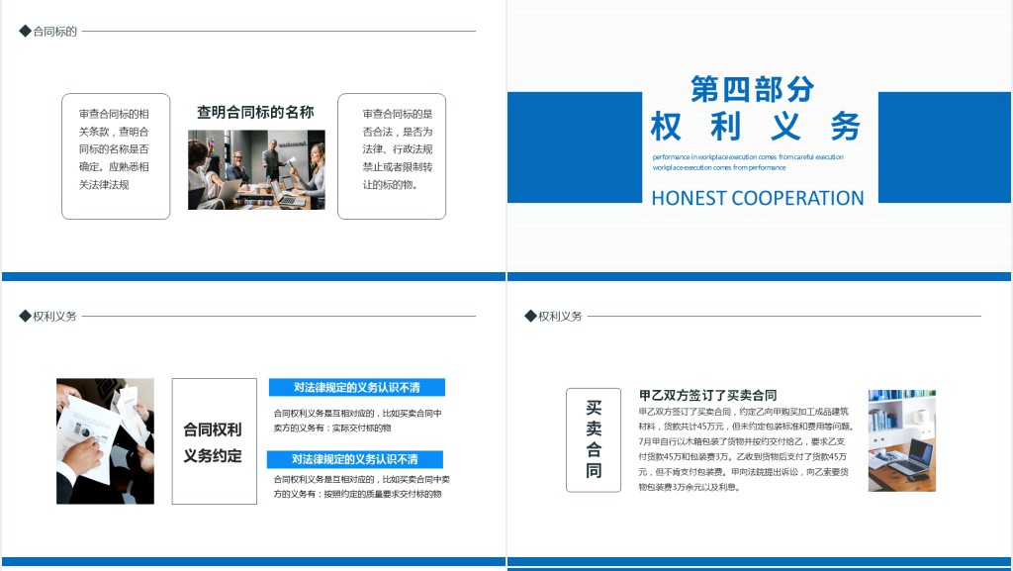Click the small English subtitle about workplace execution
Image resolution: width=1013 pixels, height=571 pixels.
(748, 162)
